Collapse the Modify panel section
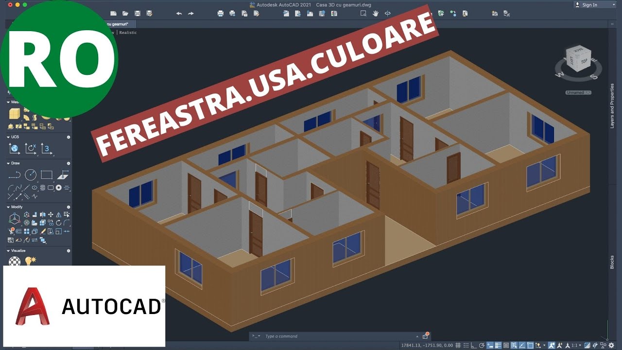Screen dimensions: 622x350 point(8,207)
